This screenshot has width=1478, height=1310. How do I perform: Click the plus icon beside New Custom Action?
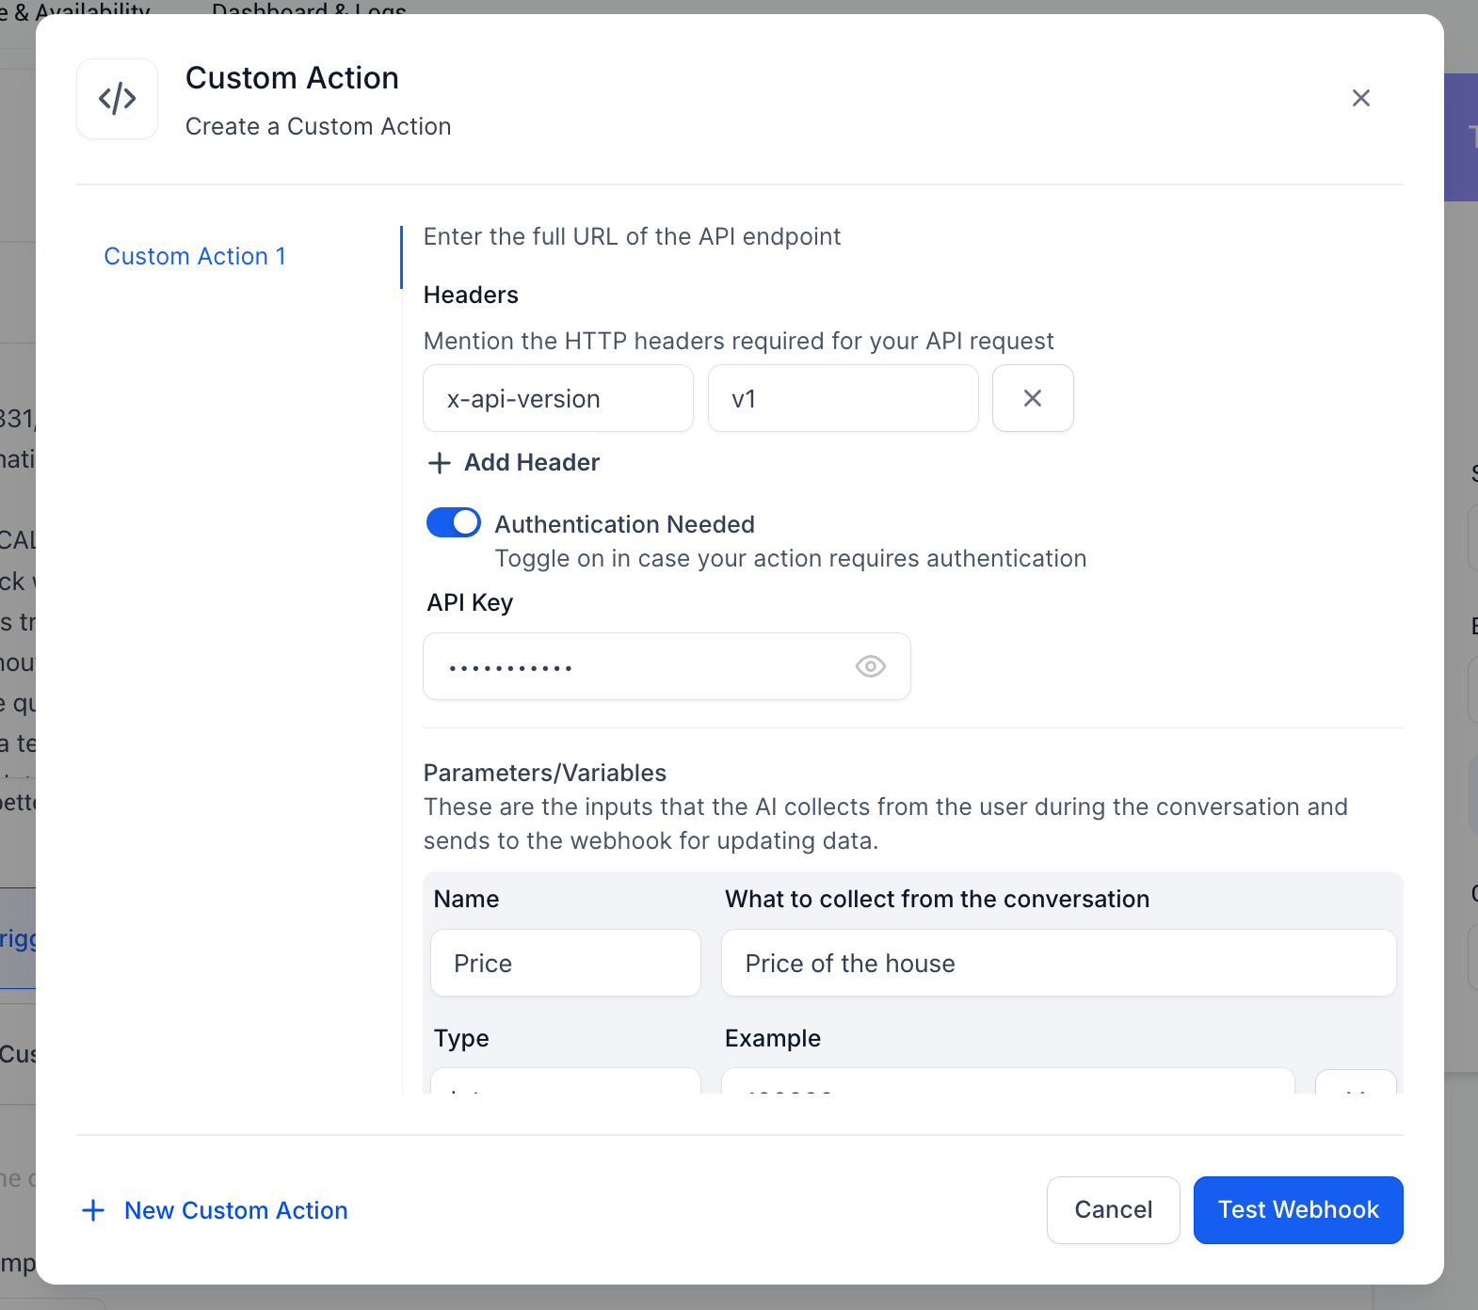click(x=93, y=1210)
